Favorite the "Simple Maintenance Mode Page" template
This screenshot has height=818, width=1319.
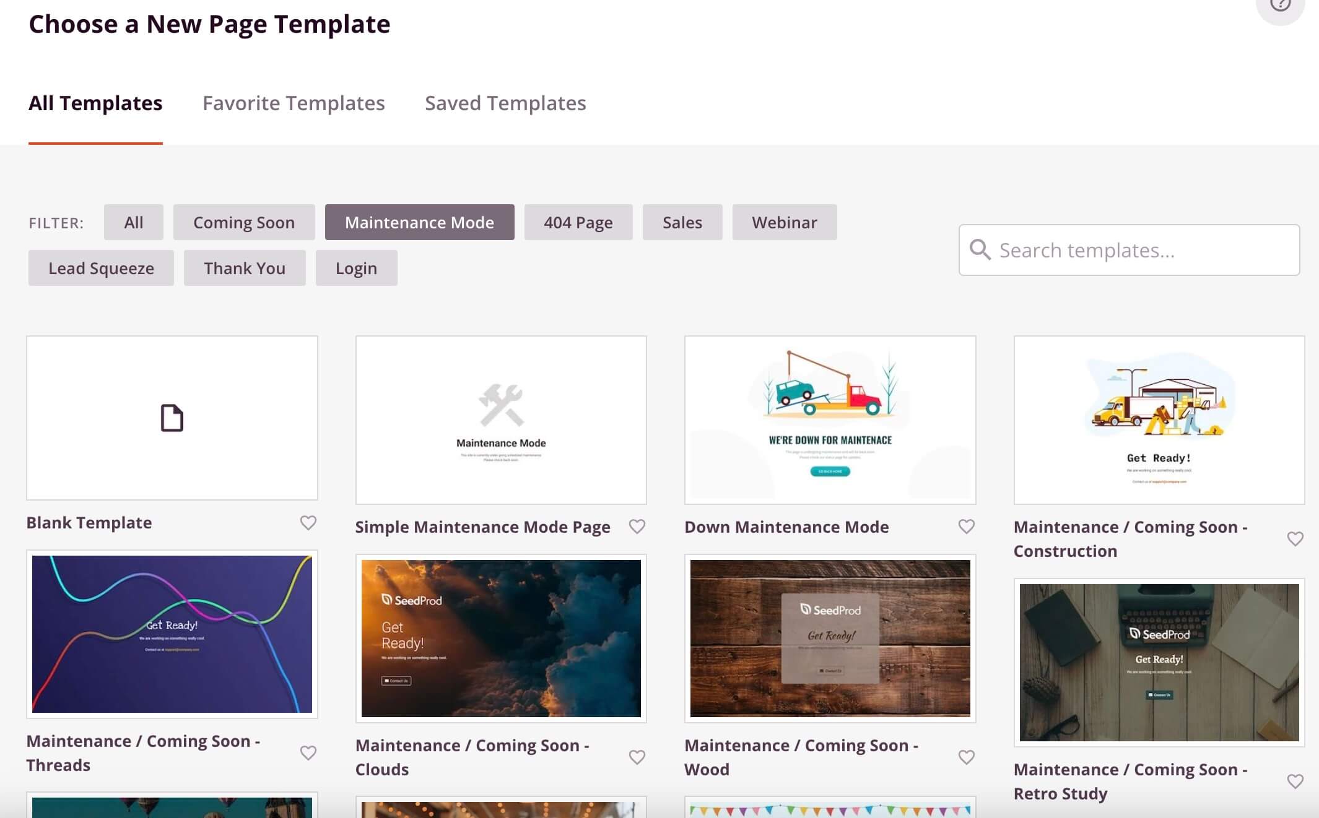tap(637, 527)
